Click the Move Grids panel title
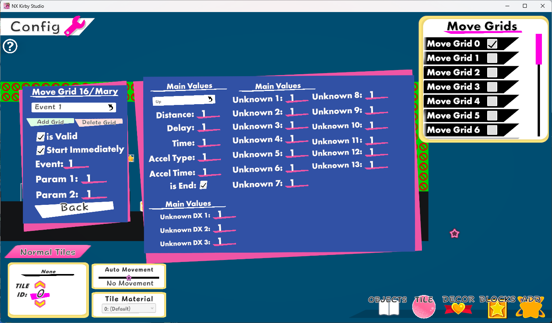 point(482,26)
